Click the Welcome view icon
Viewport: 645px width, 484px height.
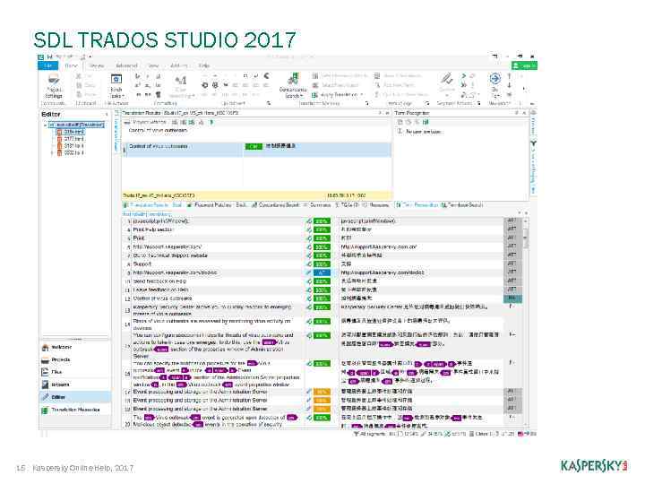[x=45, y=348]
